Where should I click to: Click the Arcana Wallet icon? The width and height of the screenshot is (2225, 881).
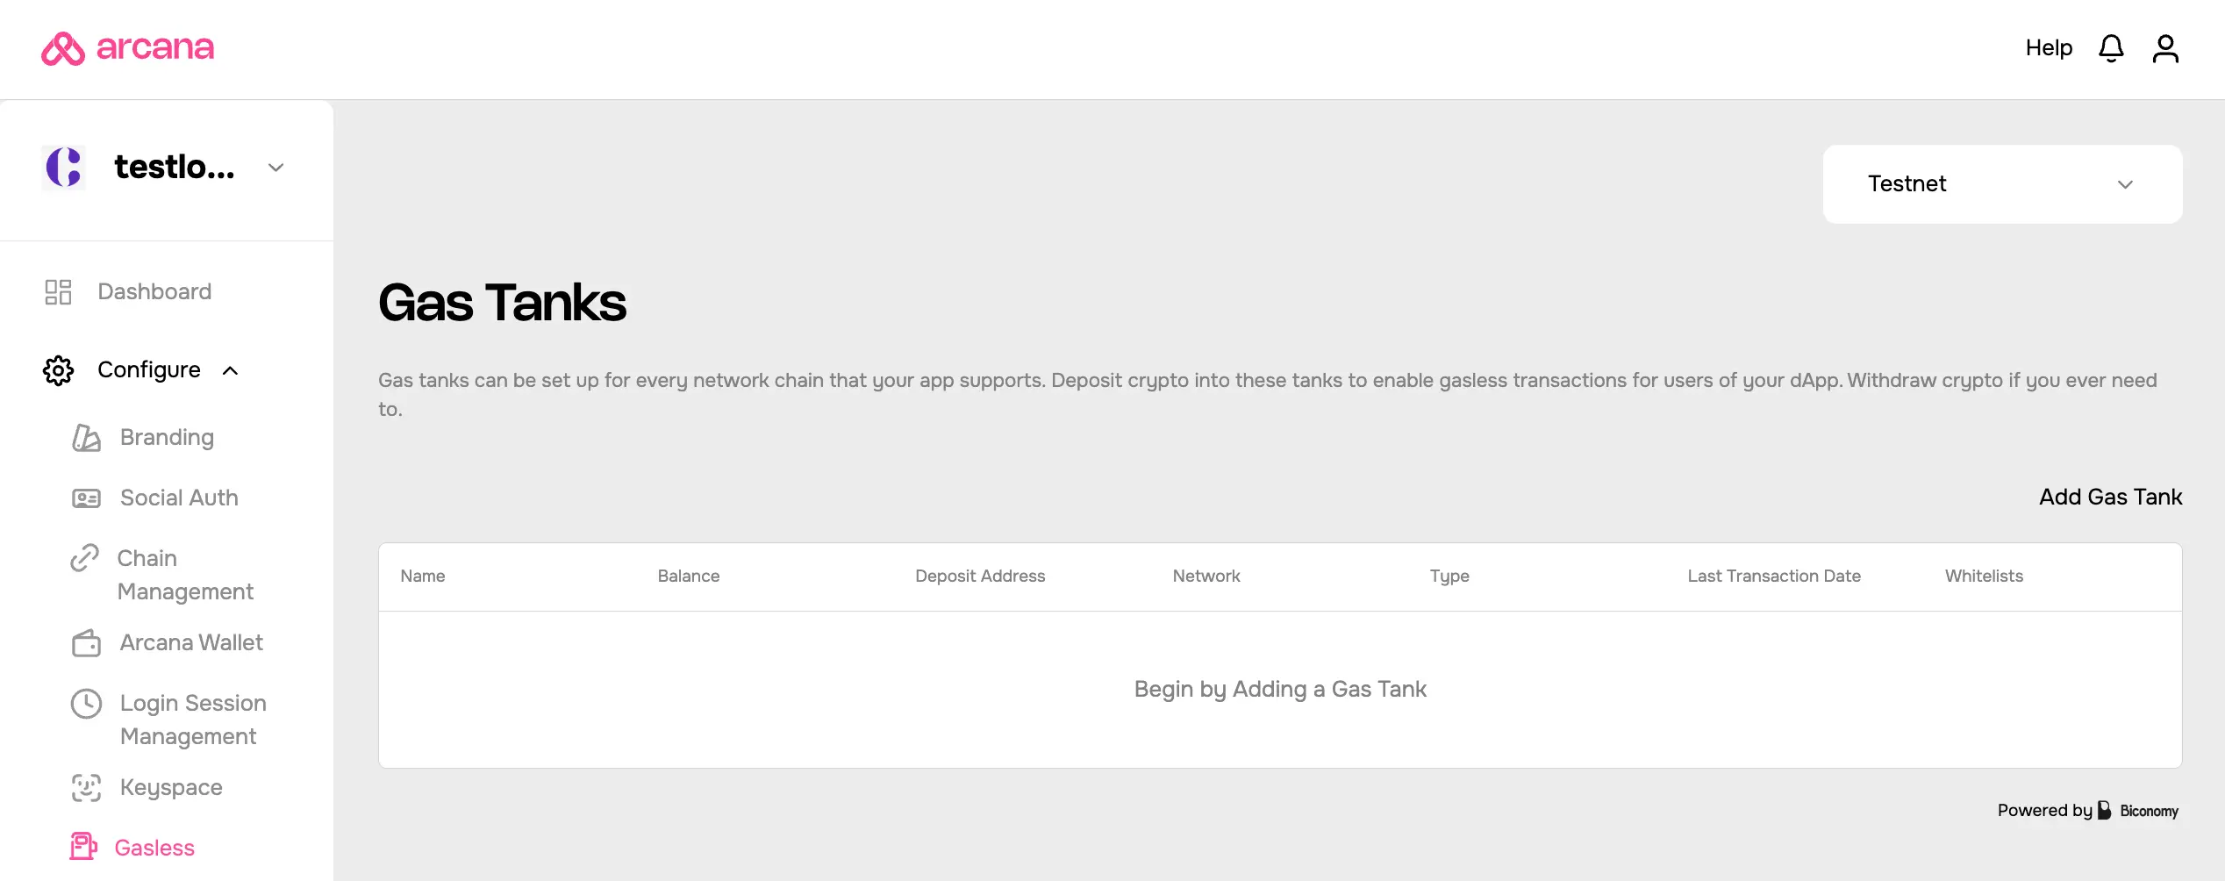86,643
